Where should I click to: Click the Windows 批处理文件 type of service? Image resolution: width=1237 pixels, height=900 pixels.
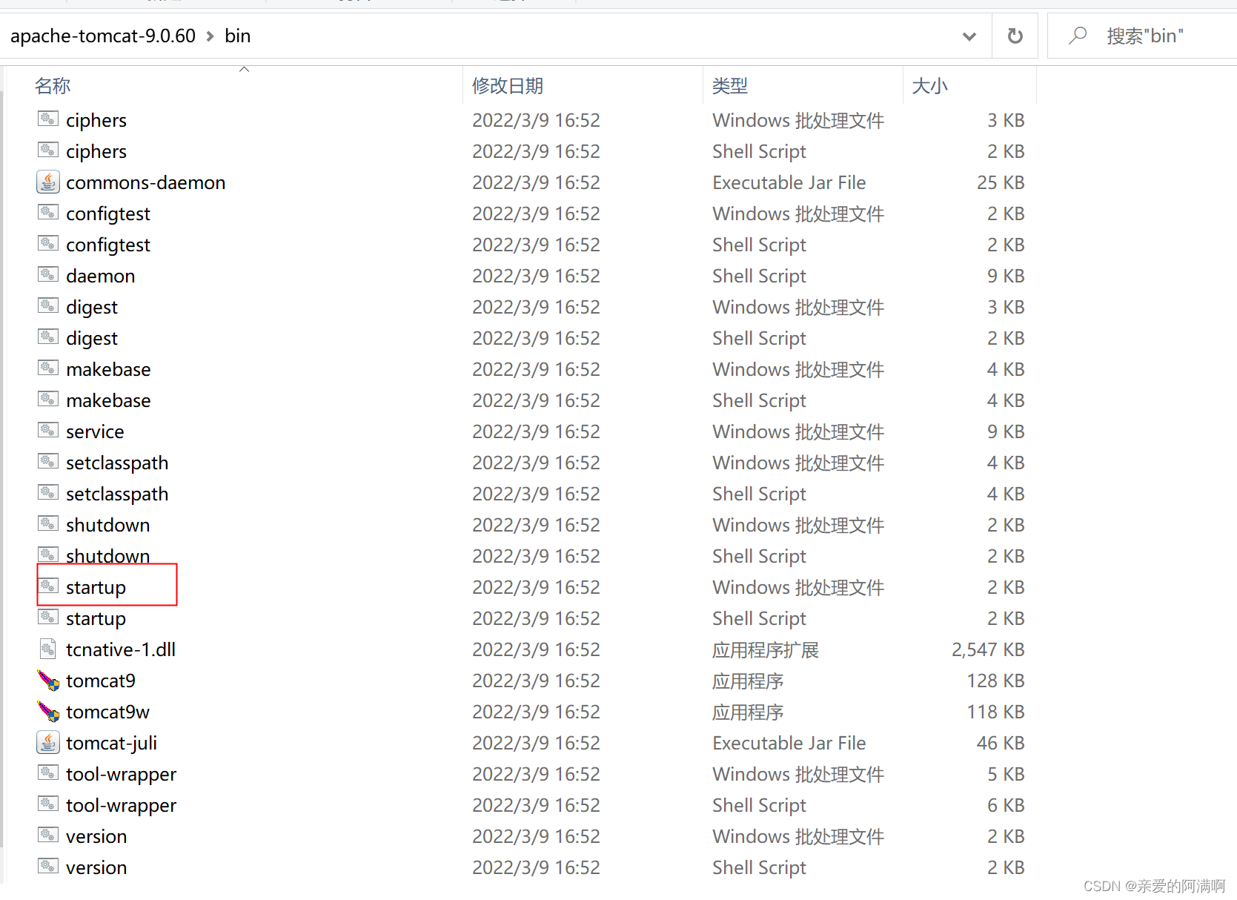point(798,431)
